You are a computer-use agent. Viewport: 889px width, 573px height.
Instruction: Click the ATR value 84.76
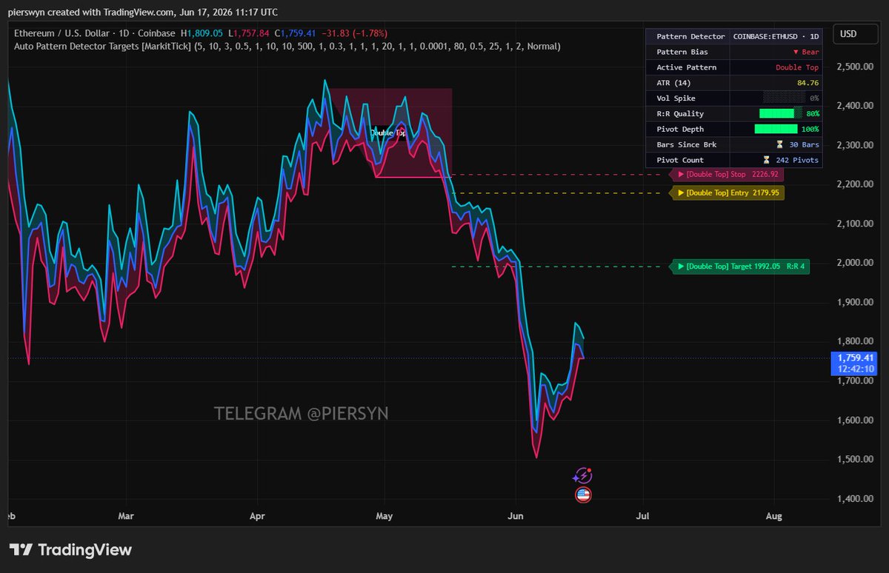(x=808, y=83)
